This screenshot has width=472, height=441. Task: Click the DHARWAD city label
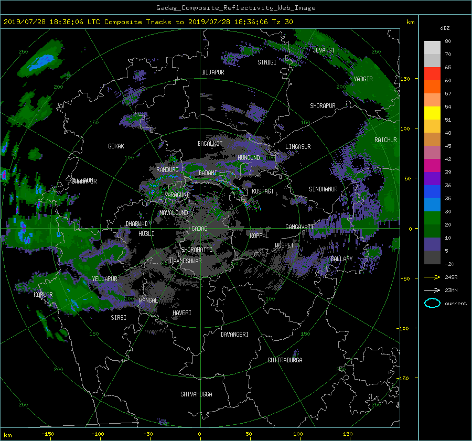click(136, 224)
